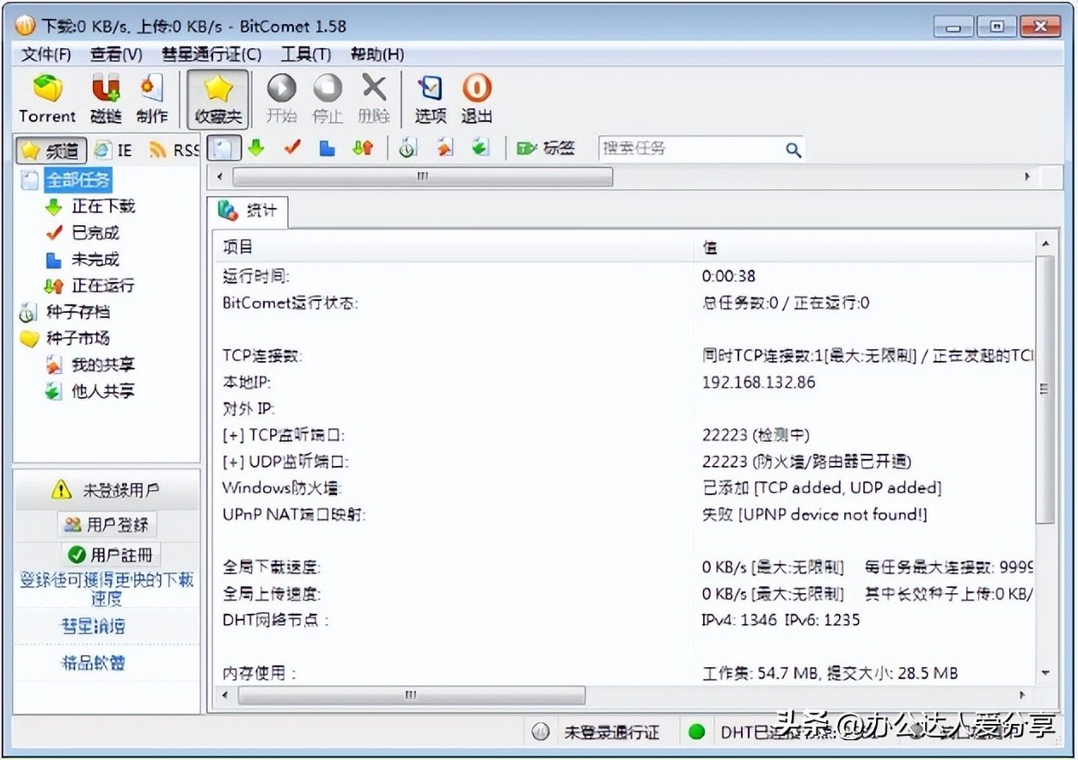Click the 未登录通行证 status bar entry
1078x760 pixels.
tap(612, 732)
